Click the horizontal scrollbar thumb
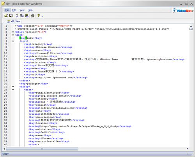The width and height of the screenshot is (195, 157). pyautogui.click(x=42, y=149)
